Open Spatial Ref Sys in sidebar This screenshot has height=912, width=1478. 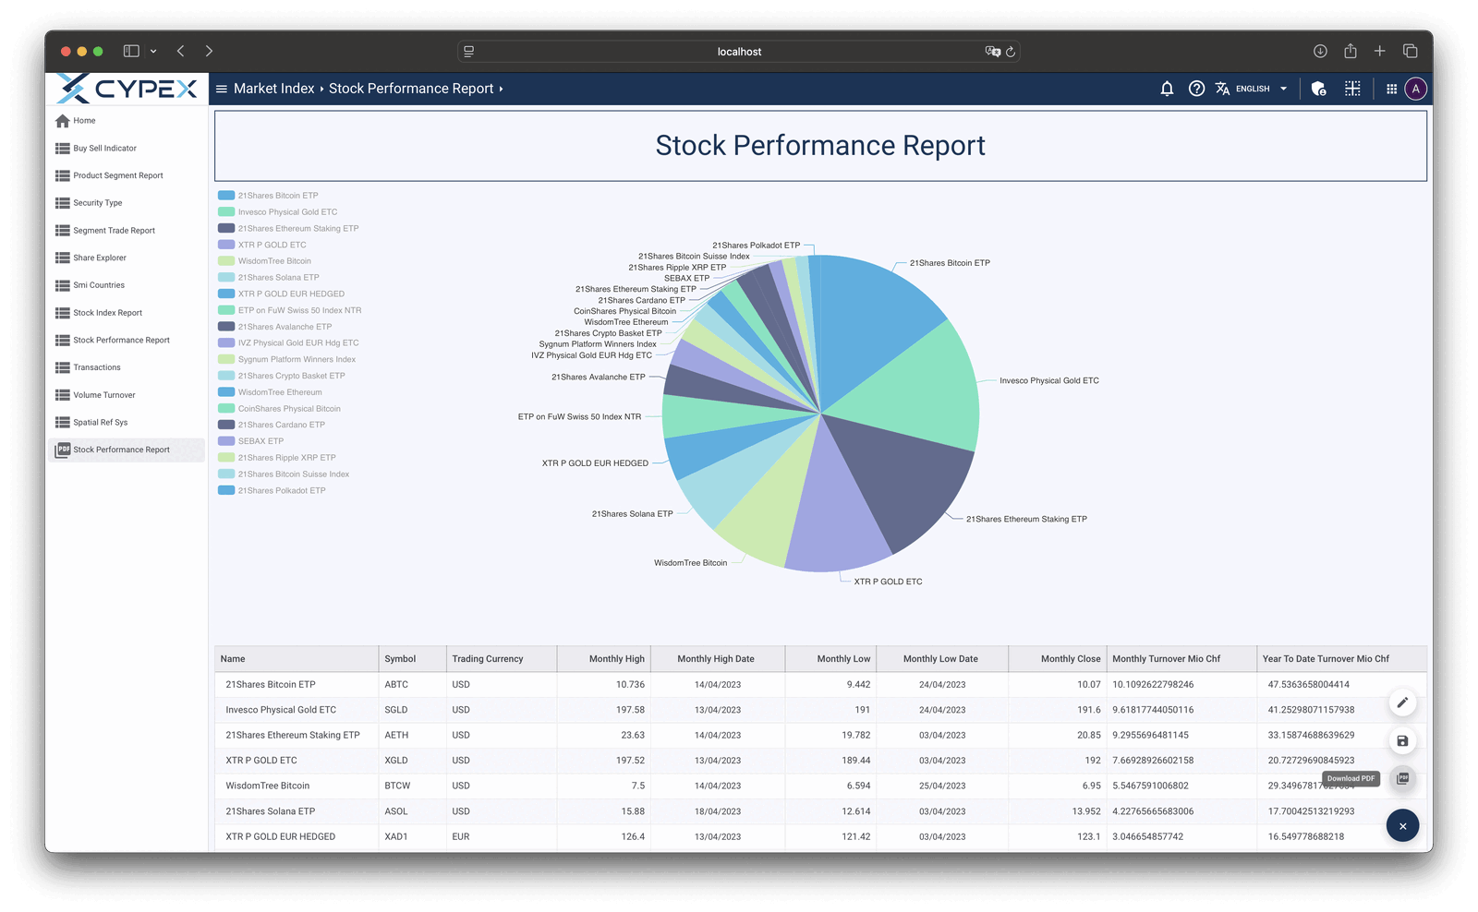point(101,423)
